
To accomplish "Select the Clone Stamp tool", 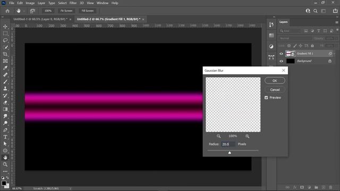I will point(5,89).
